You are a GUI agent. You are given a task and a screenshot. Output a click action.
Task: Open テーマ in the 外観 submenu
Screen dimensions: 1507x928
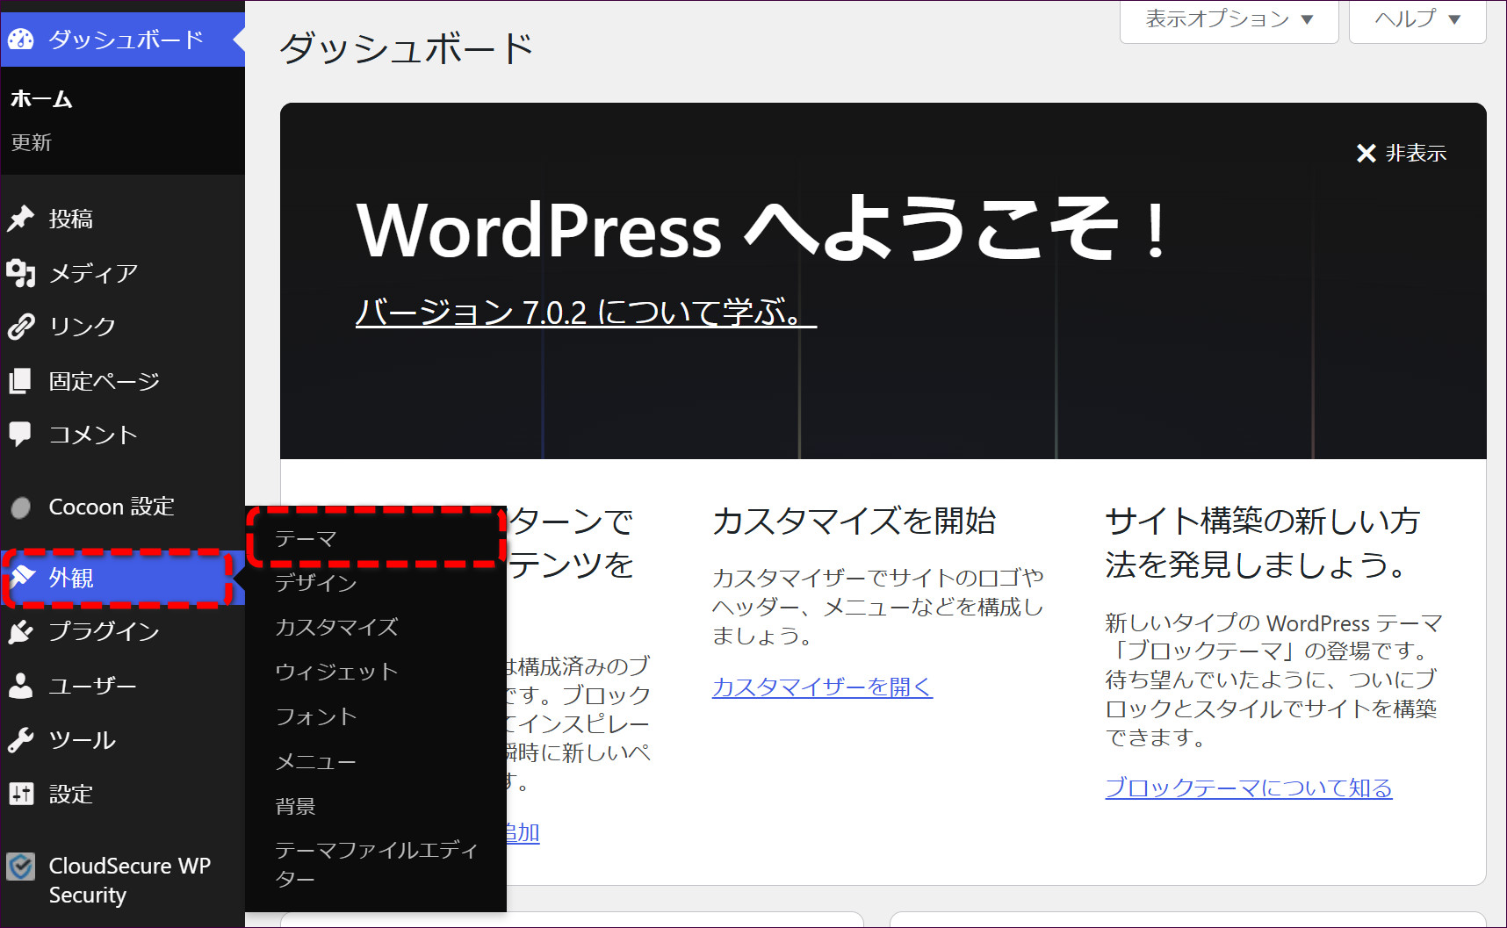(x=306, y=538)
